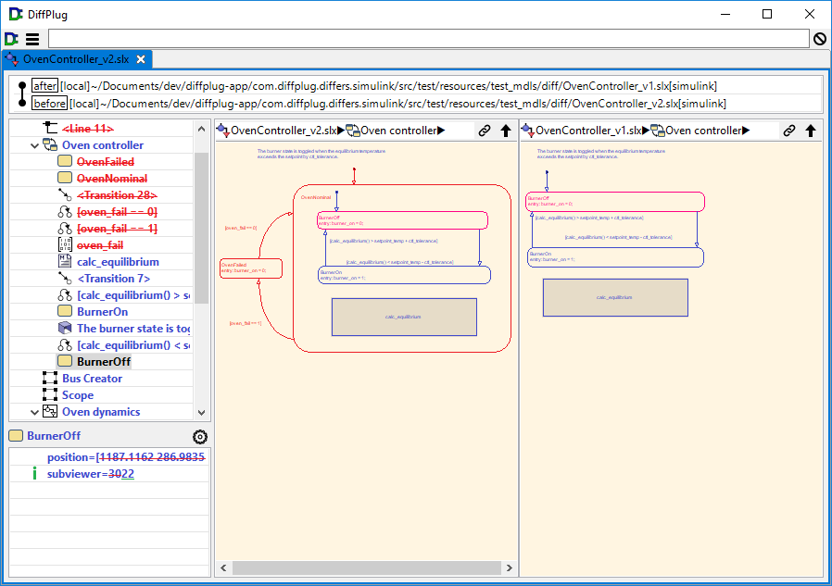Click Transition 28 icon in tree

tap(65, 194)
